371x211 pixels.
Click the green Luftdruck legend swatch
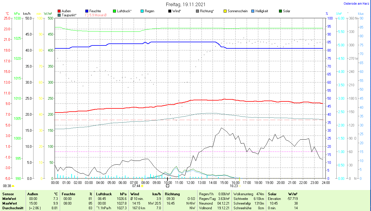(x=114, y=11)
